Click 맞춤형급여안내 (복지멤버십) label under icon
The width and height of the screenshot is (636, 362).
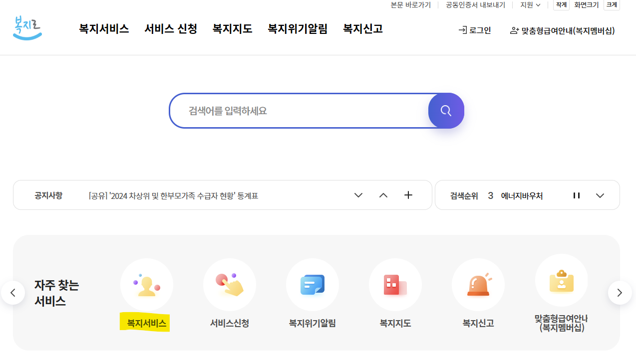pos(562,323)
